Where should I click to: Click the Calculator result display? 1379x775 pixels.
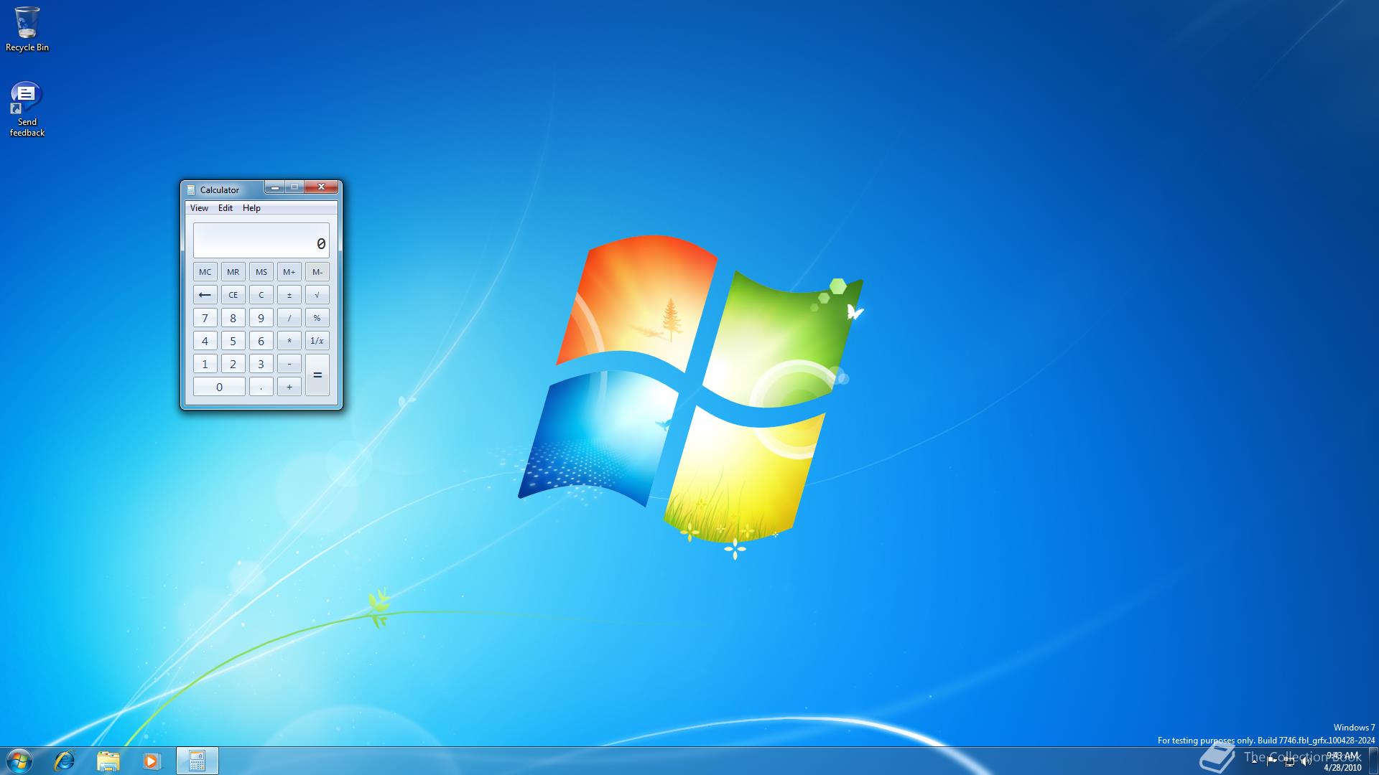pyautogui.click(x=261, y=240)
